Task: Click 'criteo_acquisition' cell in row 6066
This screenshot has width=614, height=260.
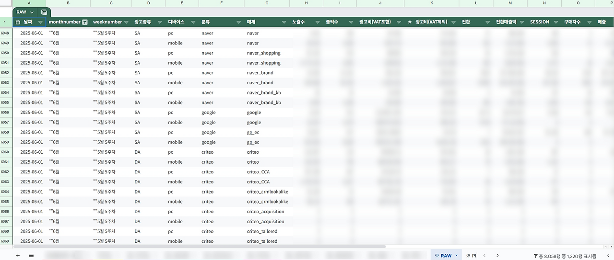Action: click(267, 212)
